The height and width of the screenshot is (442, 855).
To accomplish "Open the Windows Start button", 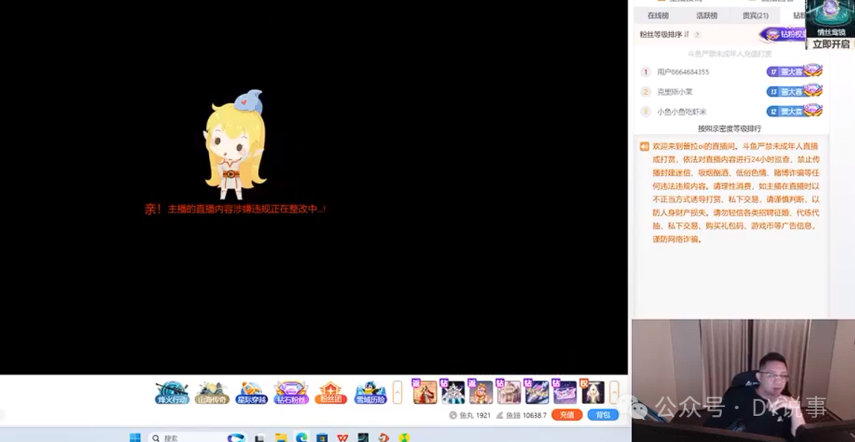I will click(x=135, y=437).
